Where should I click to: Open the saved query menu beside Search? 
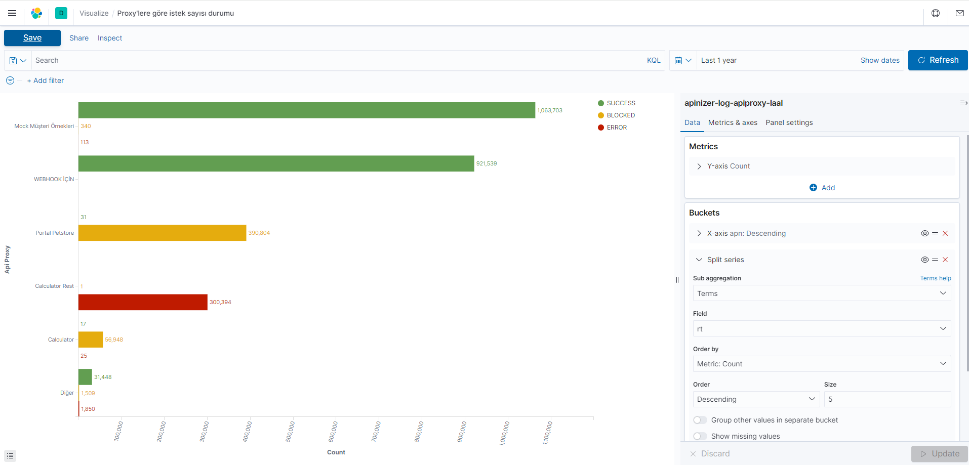pos(17,60)
